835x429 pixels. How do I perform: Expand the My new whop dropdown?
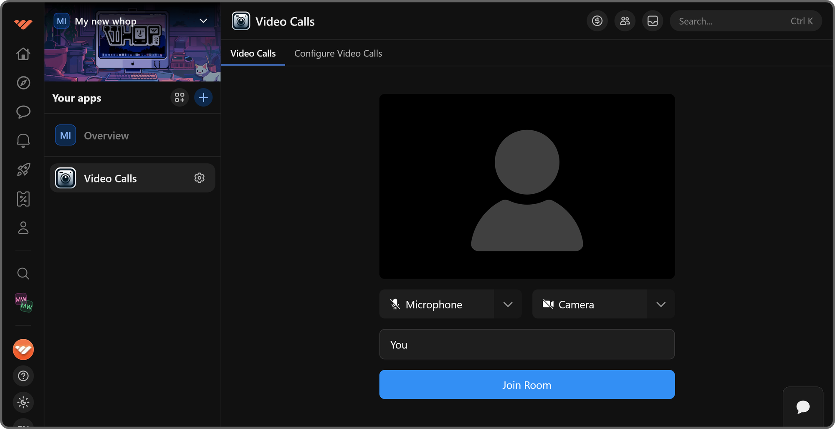(203, 20)
